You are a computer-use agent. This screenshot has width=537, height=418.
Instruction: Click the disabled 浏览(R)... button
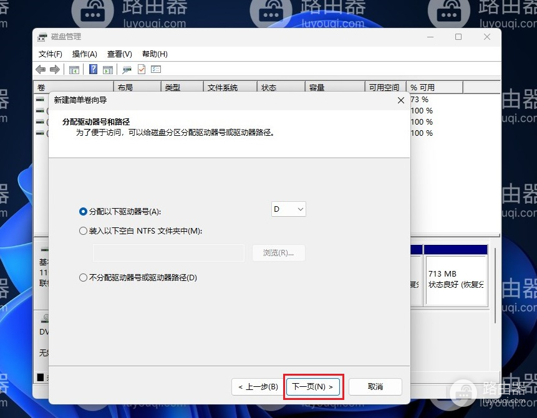pos(278,253)
